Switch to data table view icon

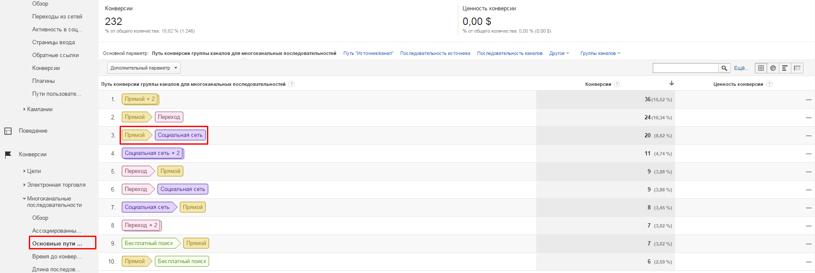tap(761, 68)
